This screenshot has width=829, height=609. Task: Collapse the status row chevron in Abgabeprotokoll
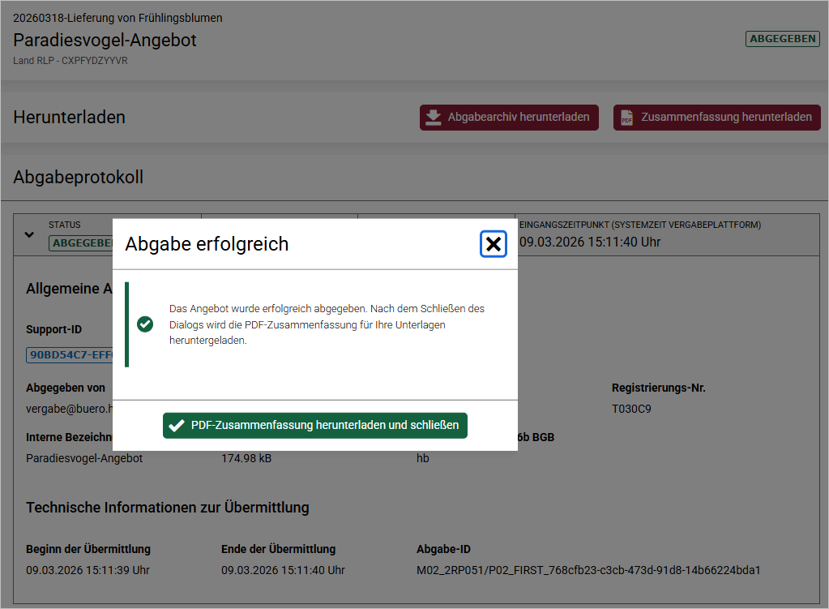tap(30, 234)
